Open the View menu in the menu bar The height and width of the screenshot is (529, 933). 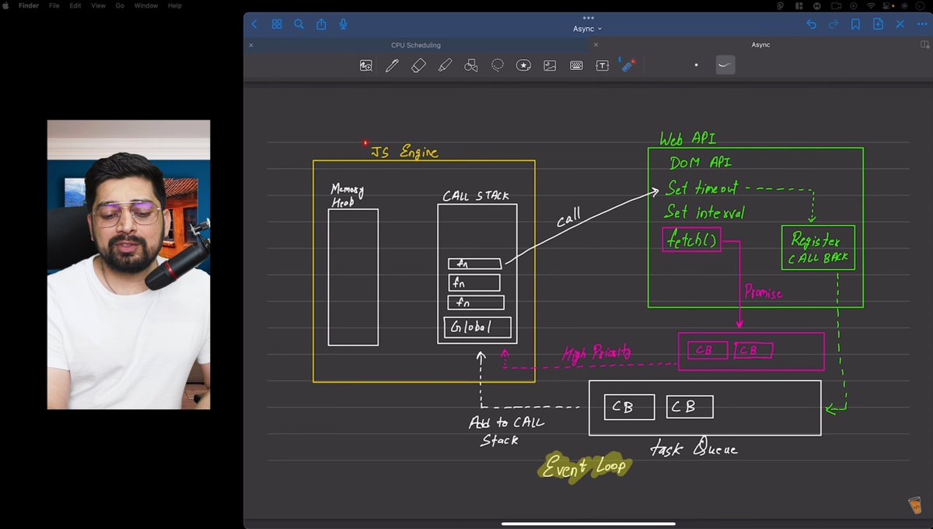[97, 5]
